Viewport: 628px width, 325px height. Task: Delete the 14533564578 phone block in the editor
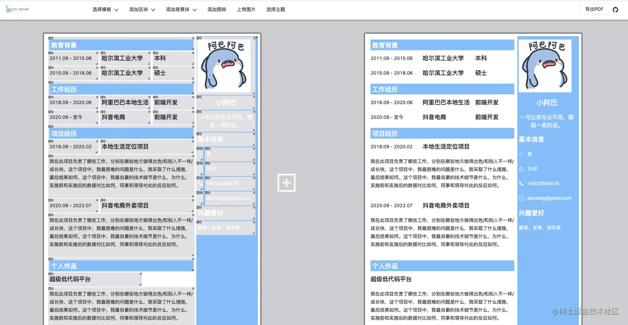[x=254, y=178]
